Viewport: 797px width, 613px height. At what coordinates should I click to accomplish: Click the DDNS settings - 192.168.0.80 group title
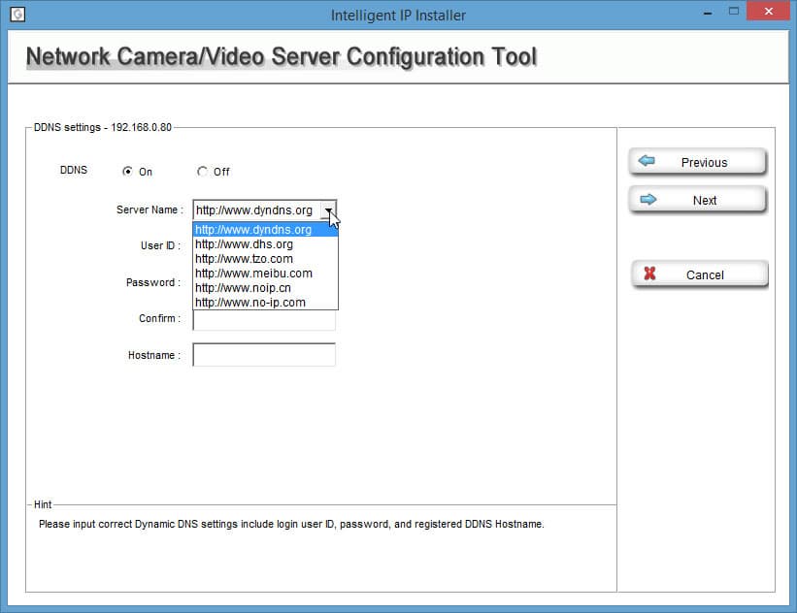103,127
